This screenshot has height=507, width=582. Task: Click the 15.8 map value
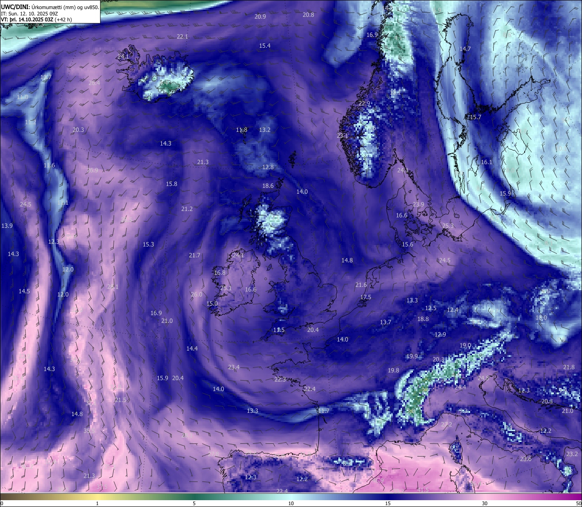(171, 184)
